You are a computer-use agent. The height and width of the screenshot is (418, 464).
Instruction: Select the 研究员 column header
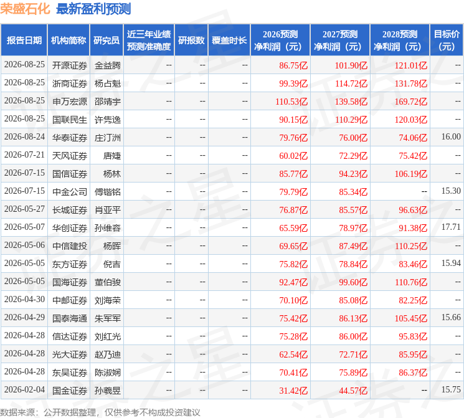pos(107,40)
